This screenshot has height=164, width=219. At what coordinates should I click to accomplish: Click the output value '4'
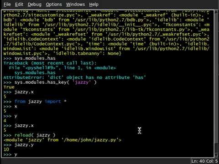(5, 121)
